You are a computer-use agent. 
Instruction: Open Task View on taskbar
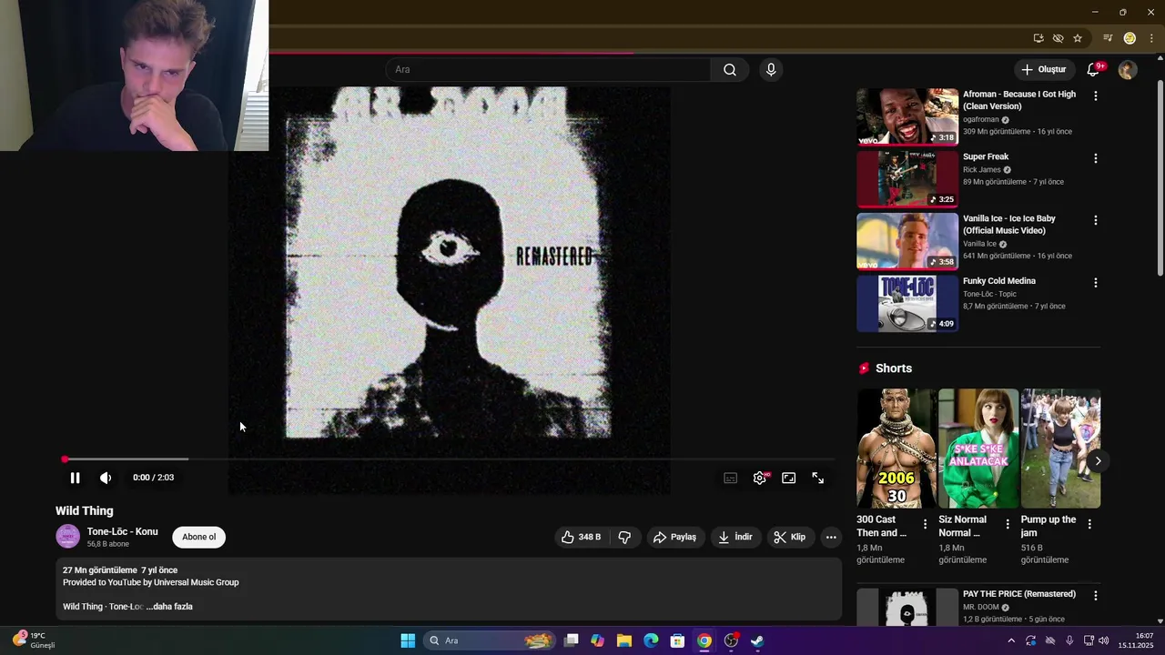pyautogui.click(x=572, y=640)
